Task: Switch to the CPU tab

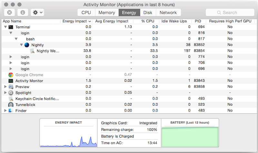Action: (x=86, y=13)
